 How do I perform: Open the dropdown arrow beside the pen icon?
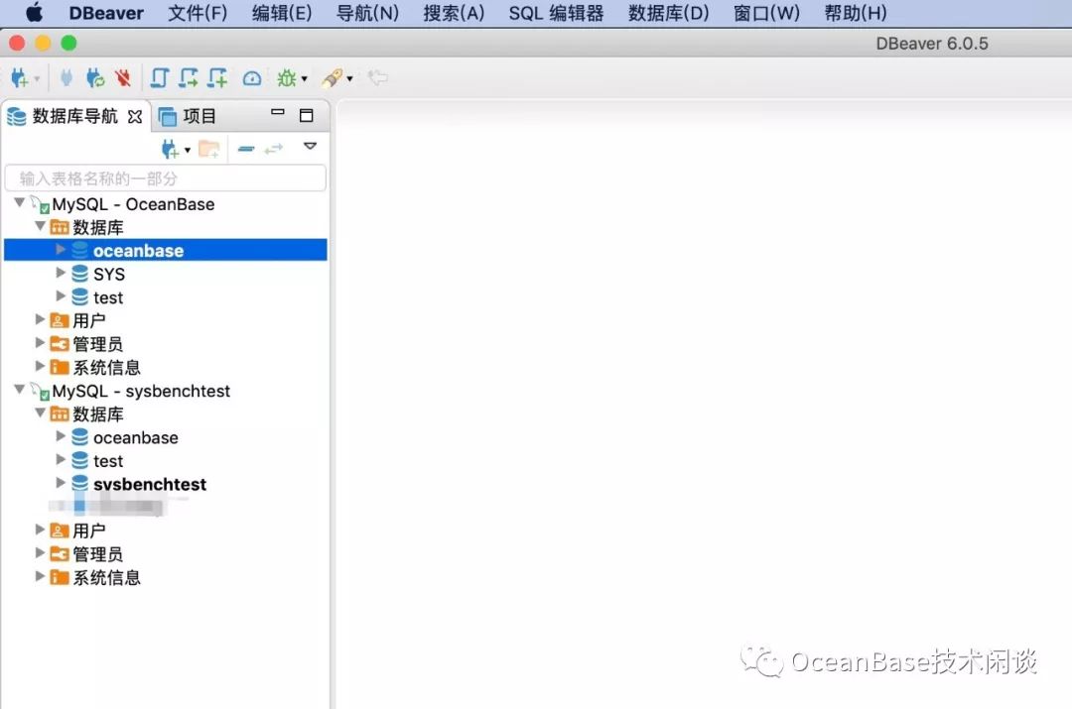pyautogui.click(x=350, y=79)
